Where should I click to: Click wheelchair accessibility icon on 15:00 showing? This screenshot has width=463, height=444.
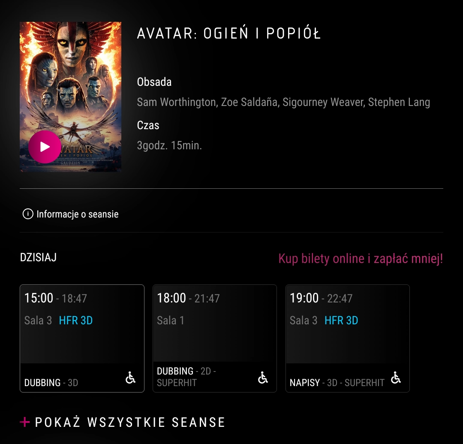click(x=130, y=378)
